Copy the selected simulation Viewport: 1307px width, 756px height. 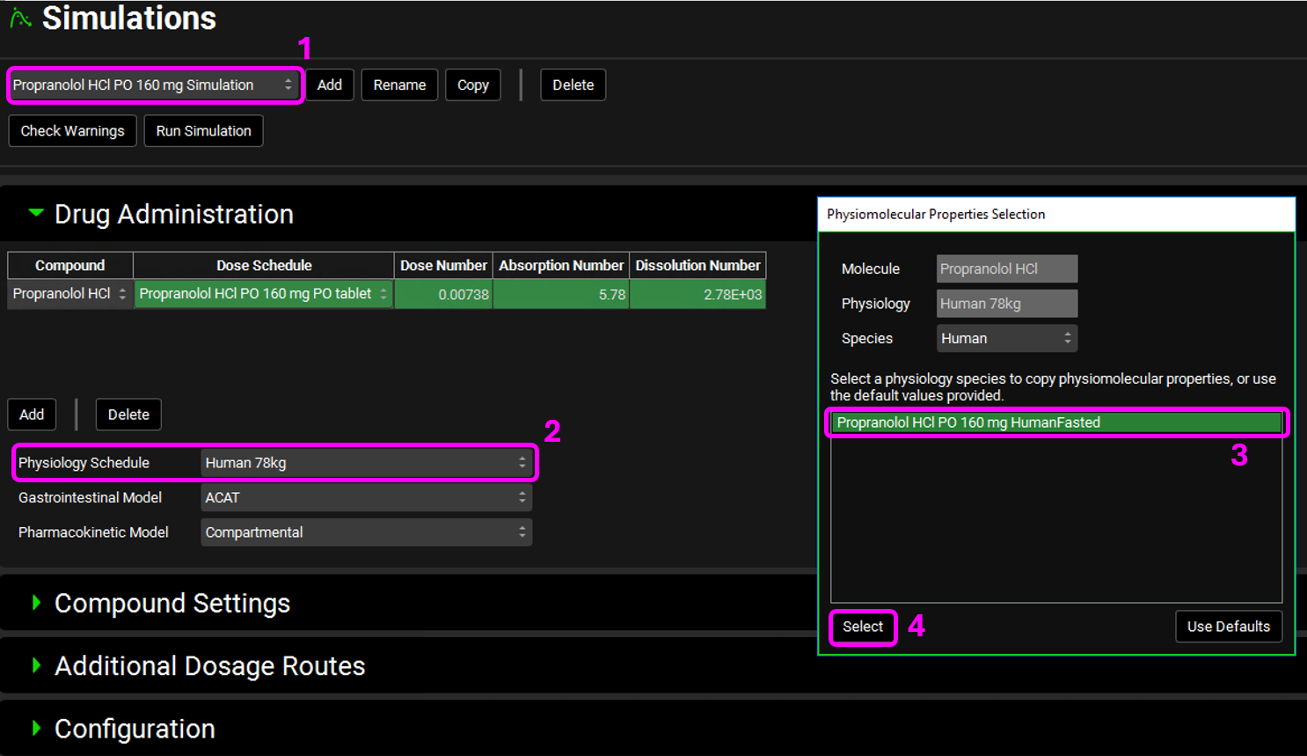click(x=472, y=85)
